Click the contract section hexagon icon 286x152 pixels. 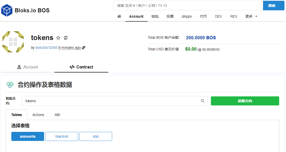(x=10, y=85)
